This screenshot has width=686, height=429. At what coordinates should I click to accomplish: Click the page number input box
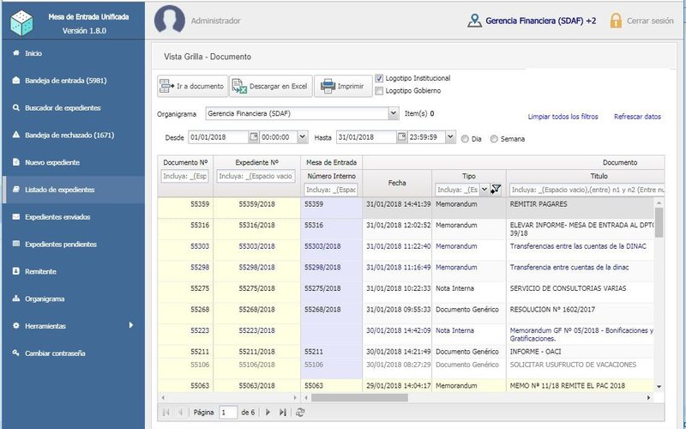point(228,413)
